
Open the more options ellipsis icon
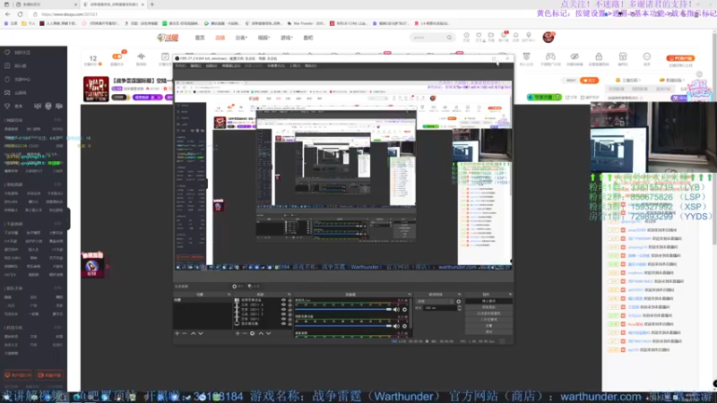646,56
